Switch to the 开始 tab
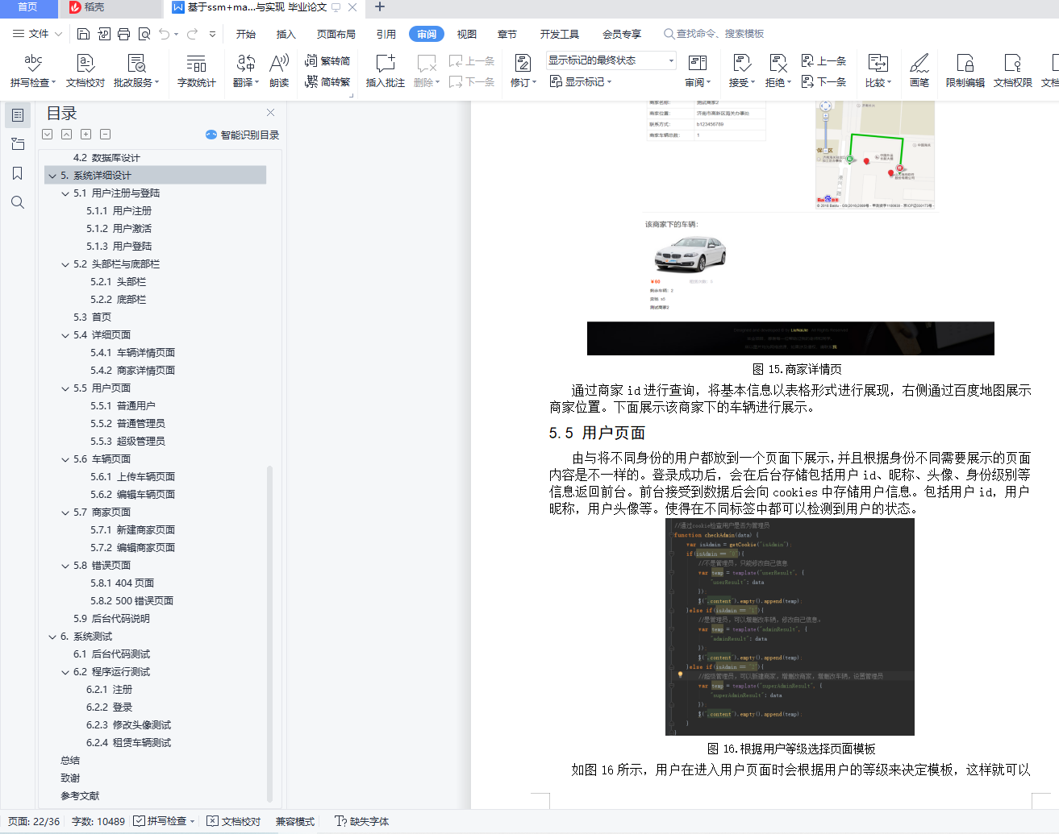The width and height of the screenshot is (1059, 834). coord(246,34)
